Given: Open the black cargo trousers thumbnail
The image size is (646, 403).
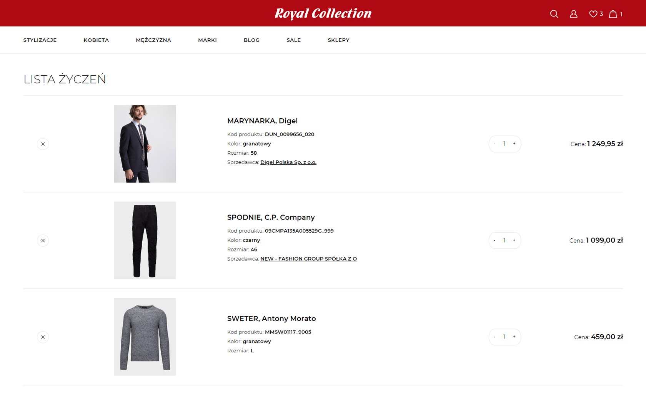Looking at the screenshot, I should click(x=145, y=240).
